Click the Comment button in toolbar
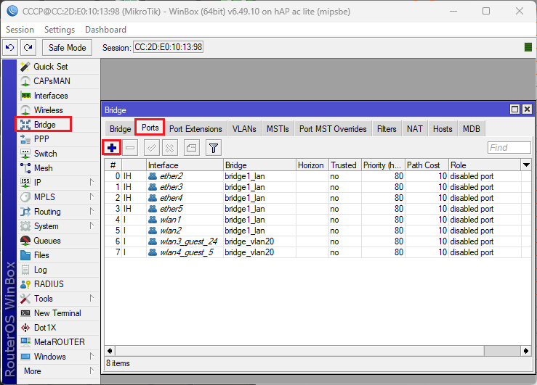Screen dimensions: 537x385 (x=191, y=148)
